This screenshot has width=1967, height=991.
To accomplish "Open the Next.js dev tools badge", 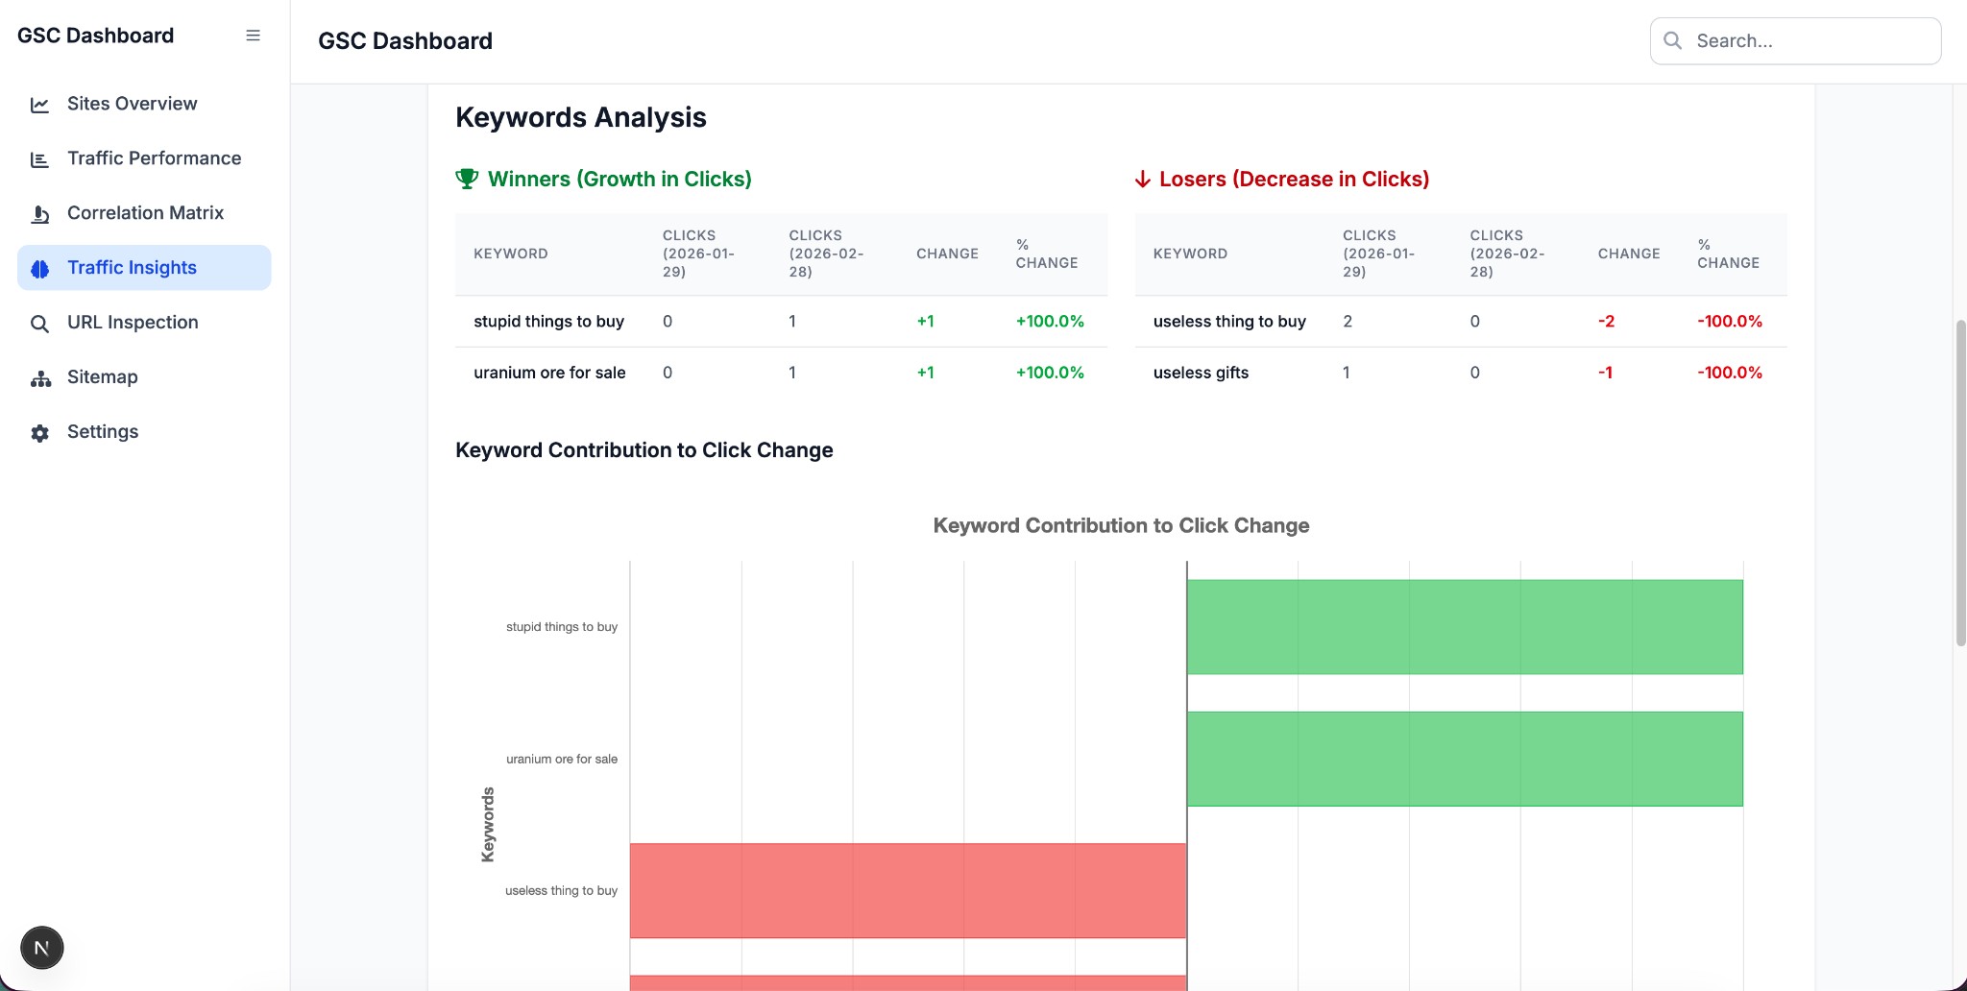I will (42, 948).
